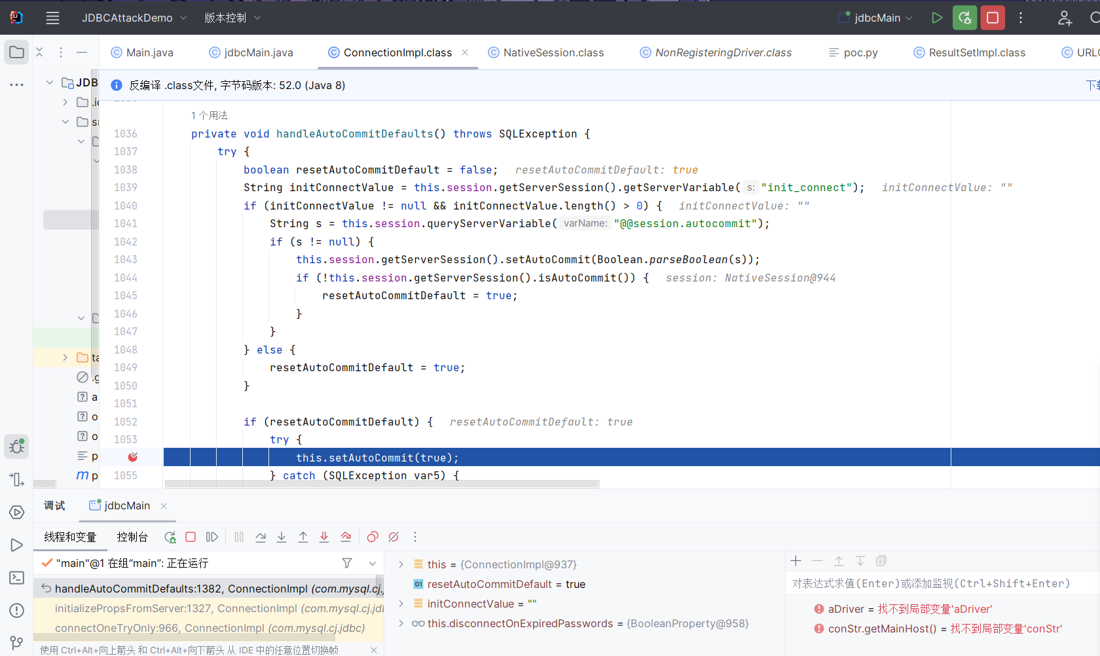Toggle breakpoint at setAutoCommit line
This screenshot has width=1100, height=656.
point(133,457)
